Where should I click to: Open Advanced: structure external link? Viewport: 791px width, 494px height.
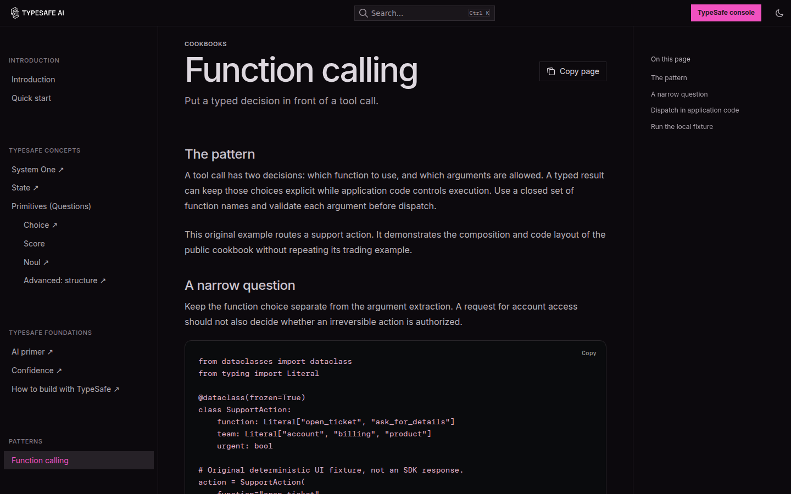tap(65, 280)
